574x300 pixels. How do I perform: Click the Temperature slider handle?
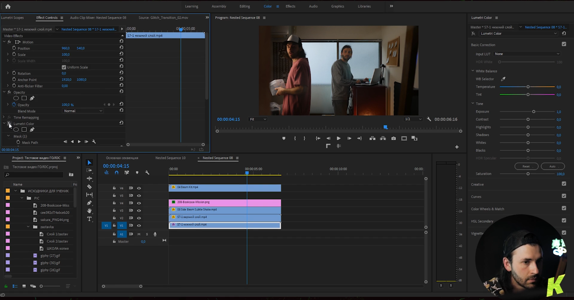(x=528, y=87)
